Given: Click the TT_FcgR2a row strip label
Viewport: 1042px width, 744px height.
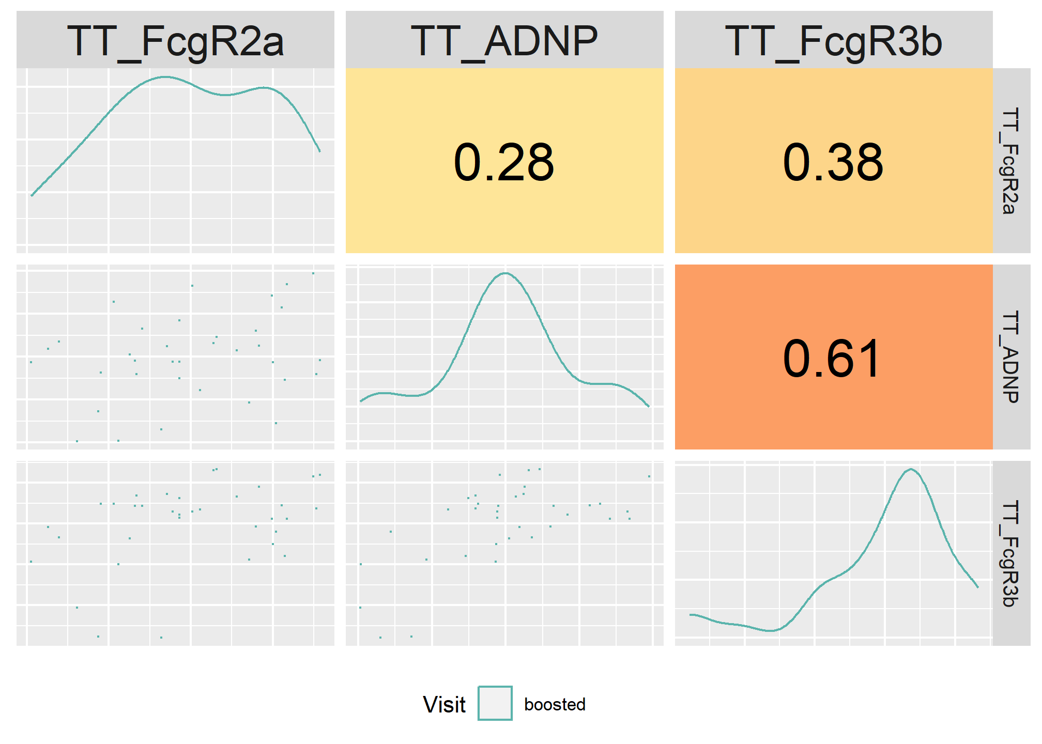Looking at the screenshot, I should pos(1012,161).
